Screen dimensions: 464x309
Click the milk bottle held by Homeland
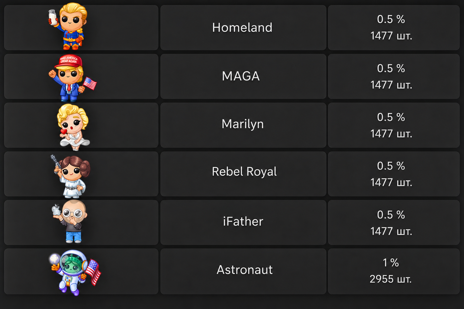click(53, 17)
